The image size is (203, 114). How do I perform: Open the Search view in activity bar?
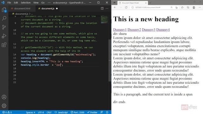(x=4, y=18)
